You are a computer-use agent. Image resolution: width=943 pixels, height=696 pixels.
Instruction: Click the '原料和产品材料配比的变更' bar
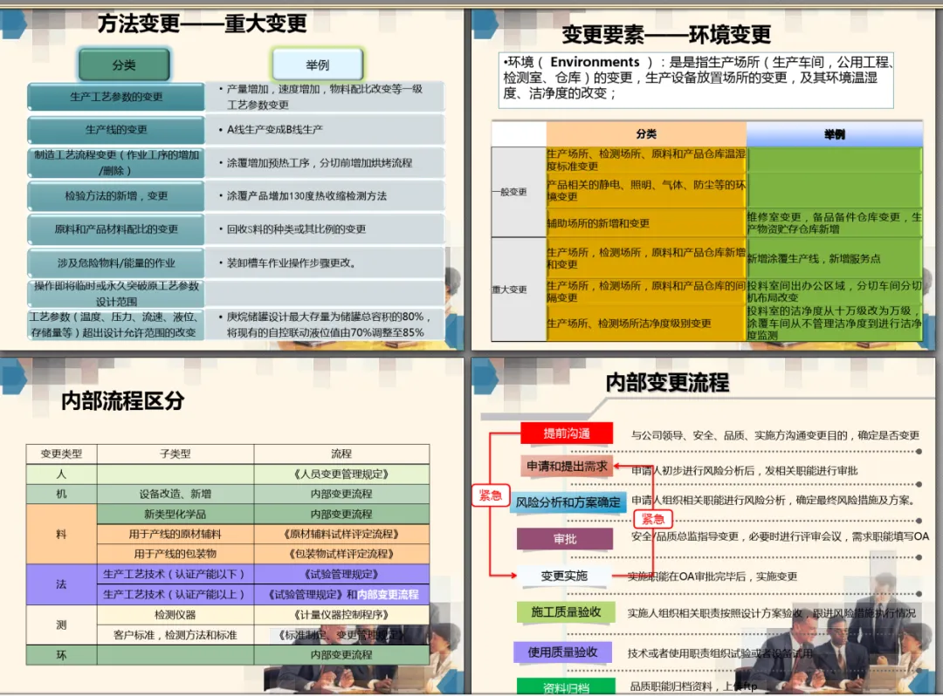coord(116,229)
